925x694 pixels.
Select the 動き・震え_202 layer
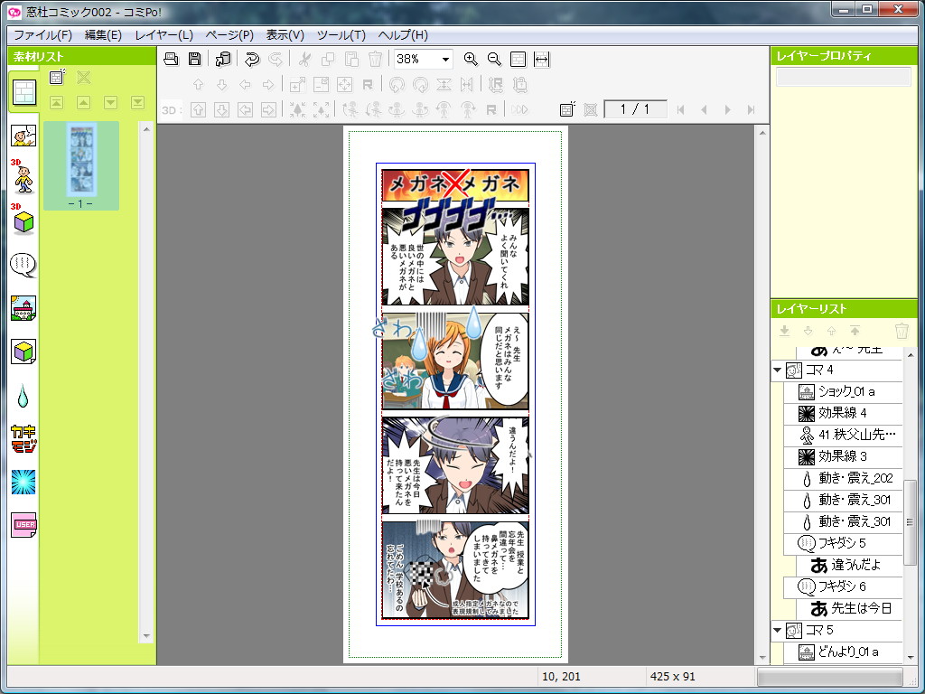point(843,478)
